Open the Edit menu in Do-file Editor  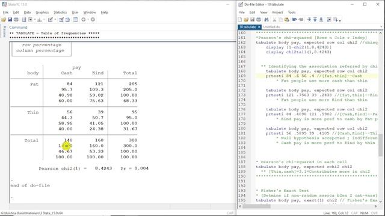coord(252,12)
